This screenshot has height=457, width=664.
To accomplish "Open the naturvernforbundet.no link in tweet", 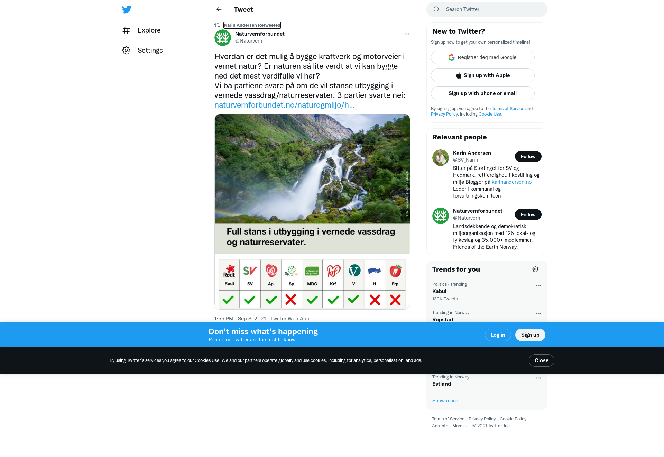I will click(x=284, y=105).
